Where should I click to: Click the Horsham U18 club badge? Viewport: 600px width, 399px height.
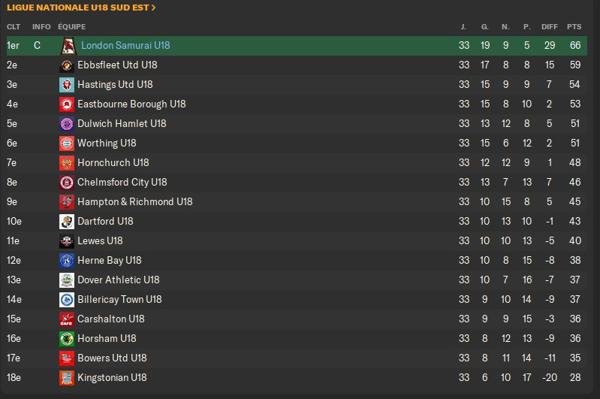click(66, 339)
